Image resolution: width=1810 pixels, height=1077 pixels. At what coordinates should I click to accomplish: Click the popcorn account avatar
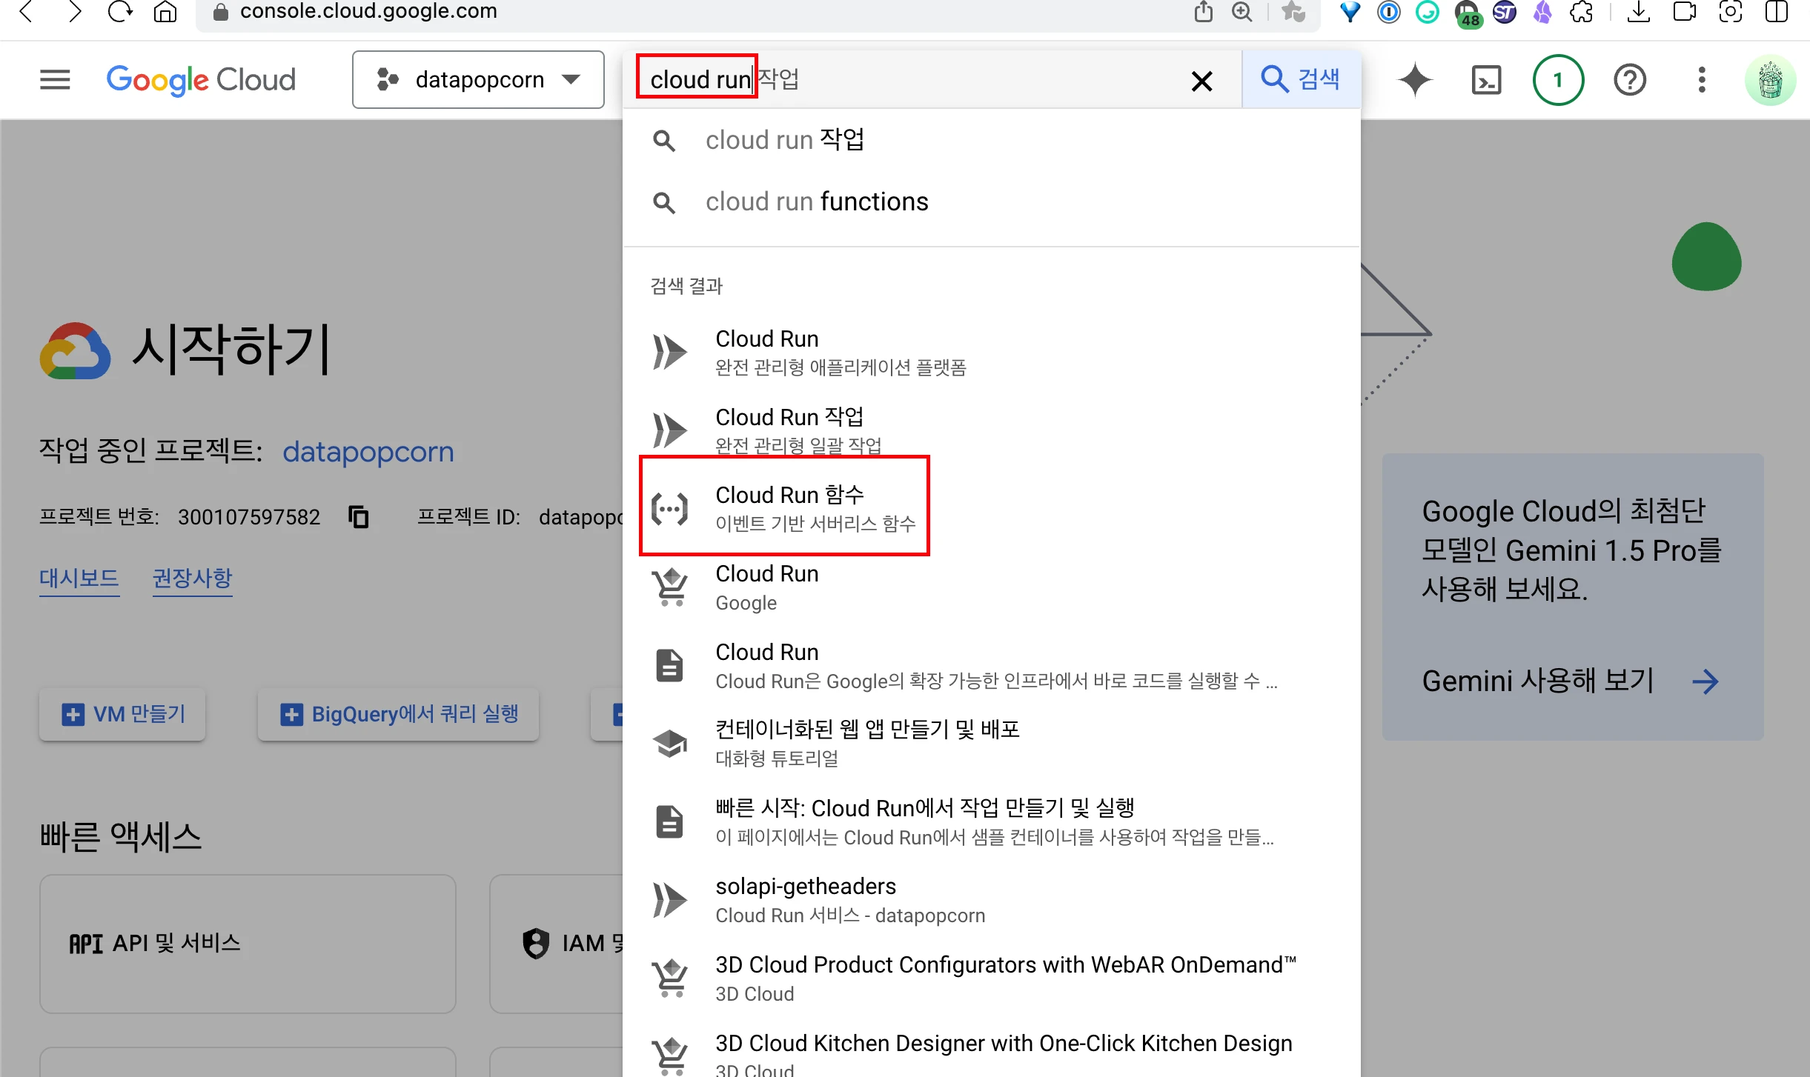coord(1770,80)
